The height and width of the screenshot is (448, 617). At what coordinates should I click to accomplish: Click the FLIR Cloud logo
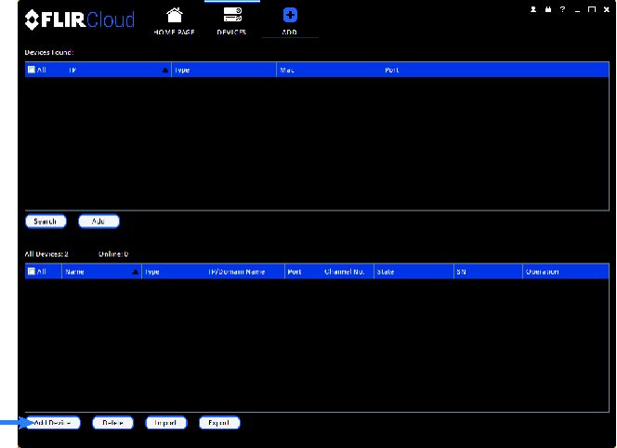point(80,19)
